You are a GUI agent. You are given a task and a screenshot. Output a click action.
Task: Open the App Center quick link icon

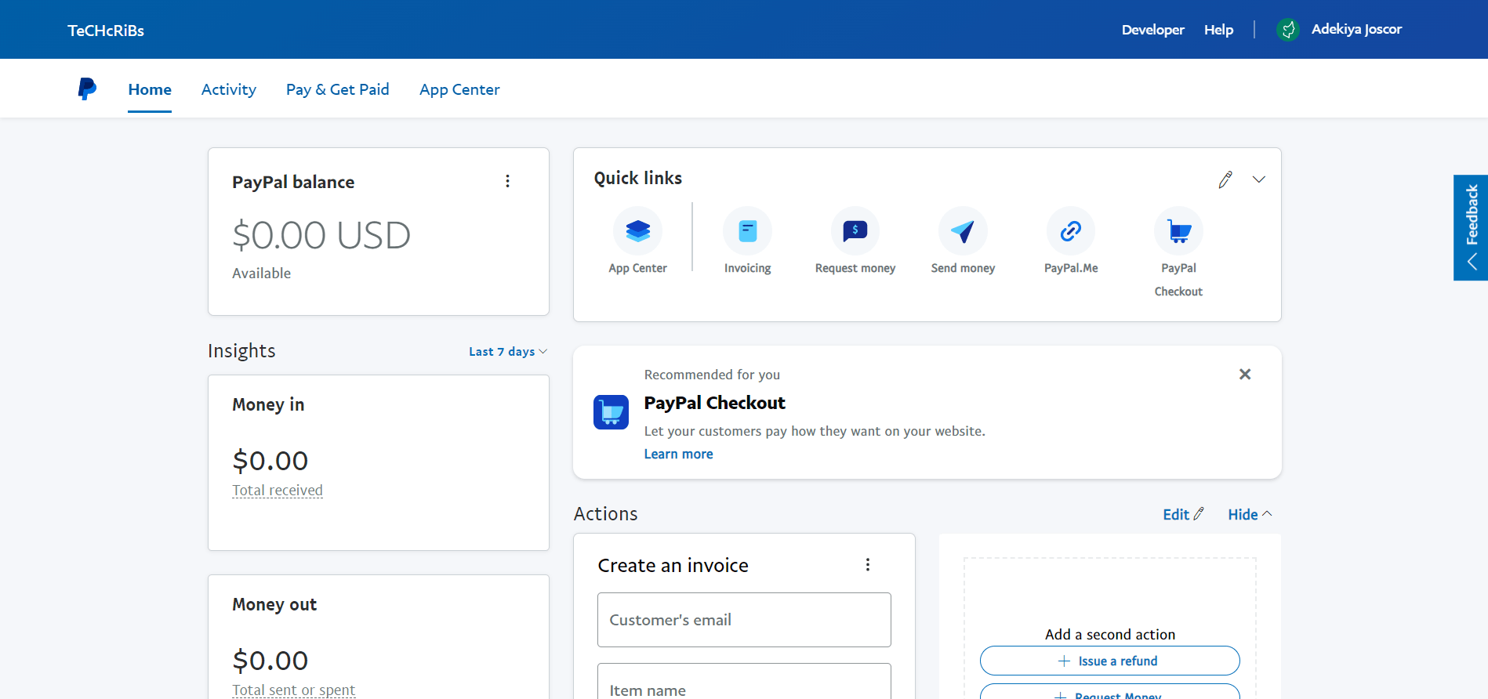pyautogui.click(x=637, y=230)
